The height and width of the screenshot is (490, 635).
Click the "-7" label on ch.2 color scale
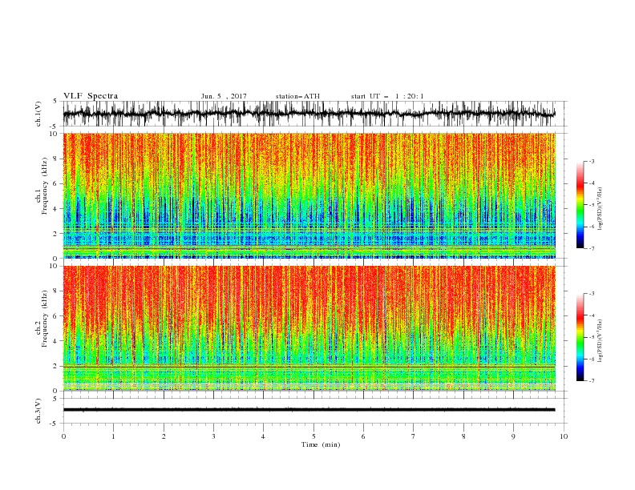point(592,381)
